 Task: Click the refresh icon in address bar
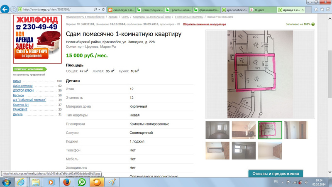[x=103, y=9]
